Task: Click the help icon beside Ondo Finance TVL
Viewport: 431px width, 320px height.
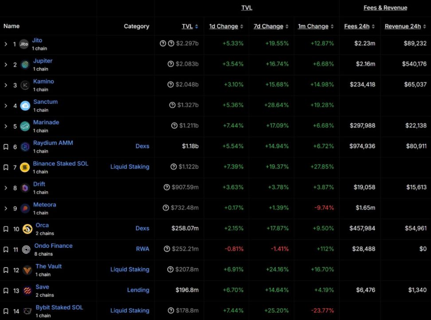Action: (167, 249)
